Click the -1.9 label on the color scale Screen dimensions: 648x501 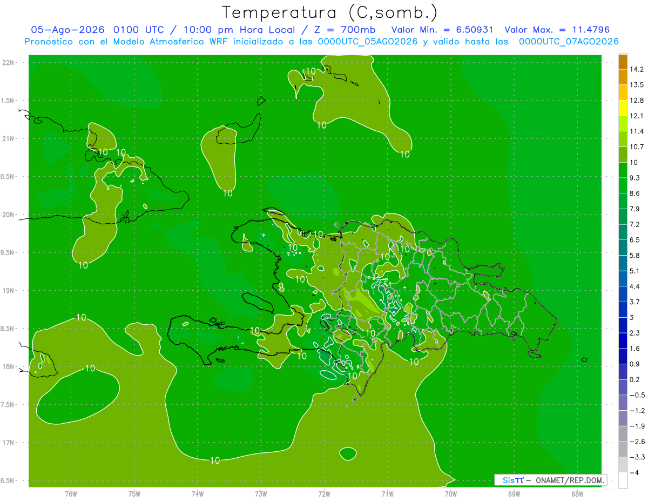pyautogui.click(x=637, y=426)
